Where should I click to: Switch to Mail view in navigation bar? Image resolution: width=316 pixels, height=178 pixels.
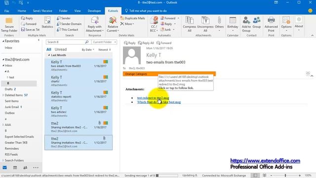coord(5,168)
